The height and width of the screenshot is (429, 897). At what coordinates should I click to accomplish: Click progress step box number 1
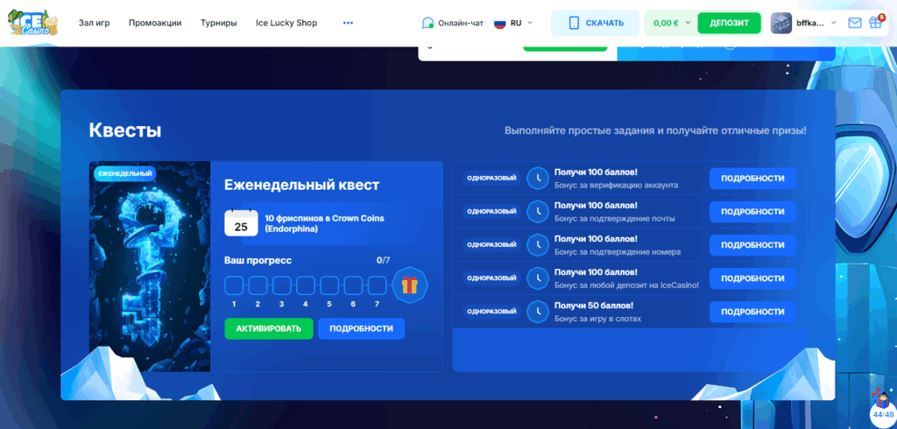point(234,285)
